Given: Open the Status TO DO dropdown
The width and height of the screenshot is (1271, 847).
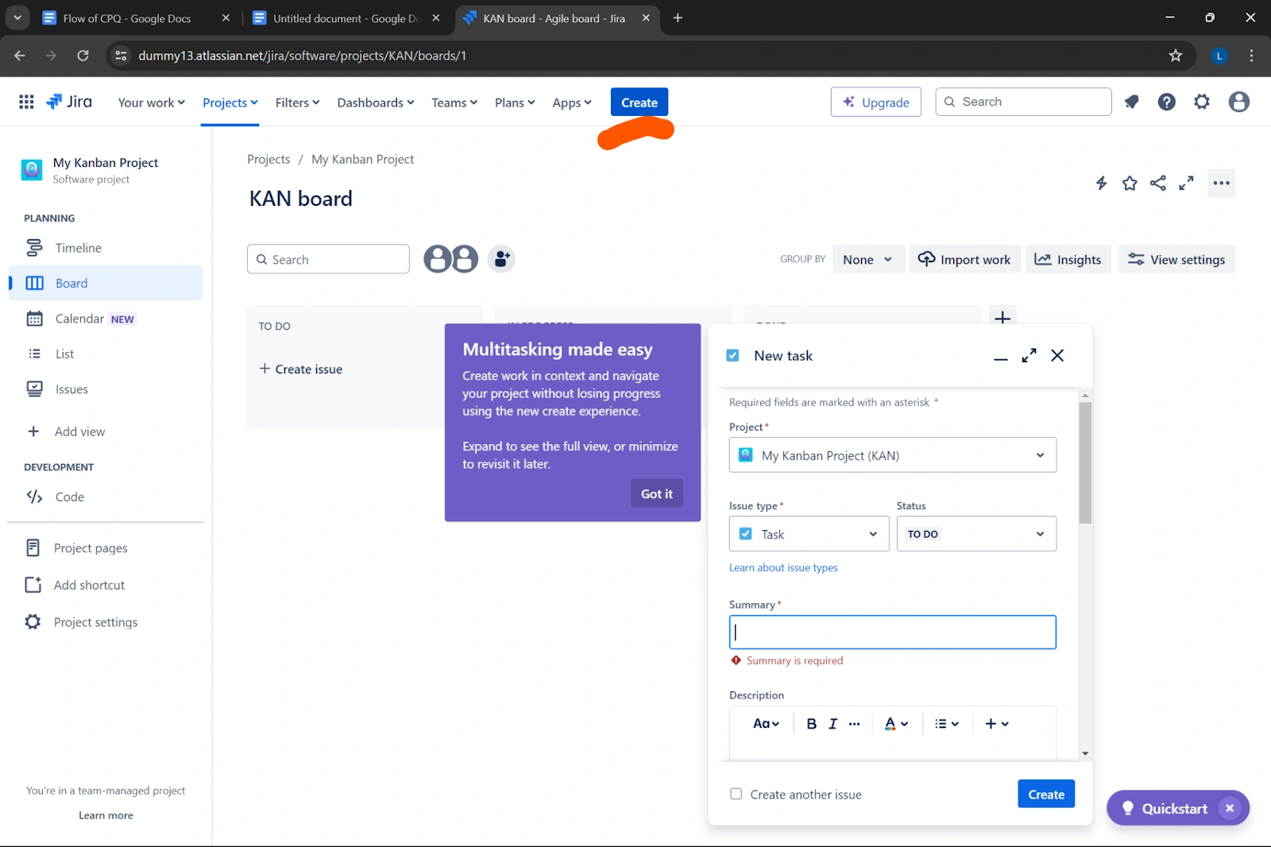Looking at the screenshot, I should point(975,533).
